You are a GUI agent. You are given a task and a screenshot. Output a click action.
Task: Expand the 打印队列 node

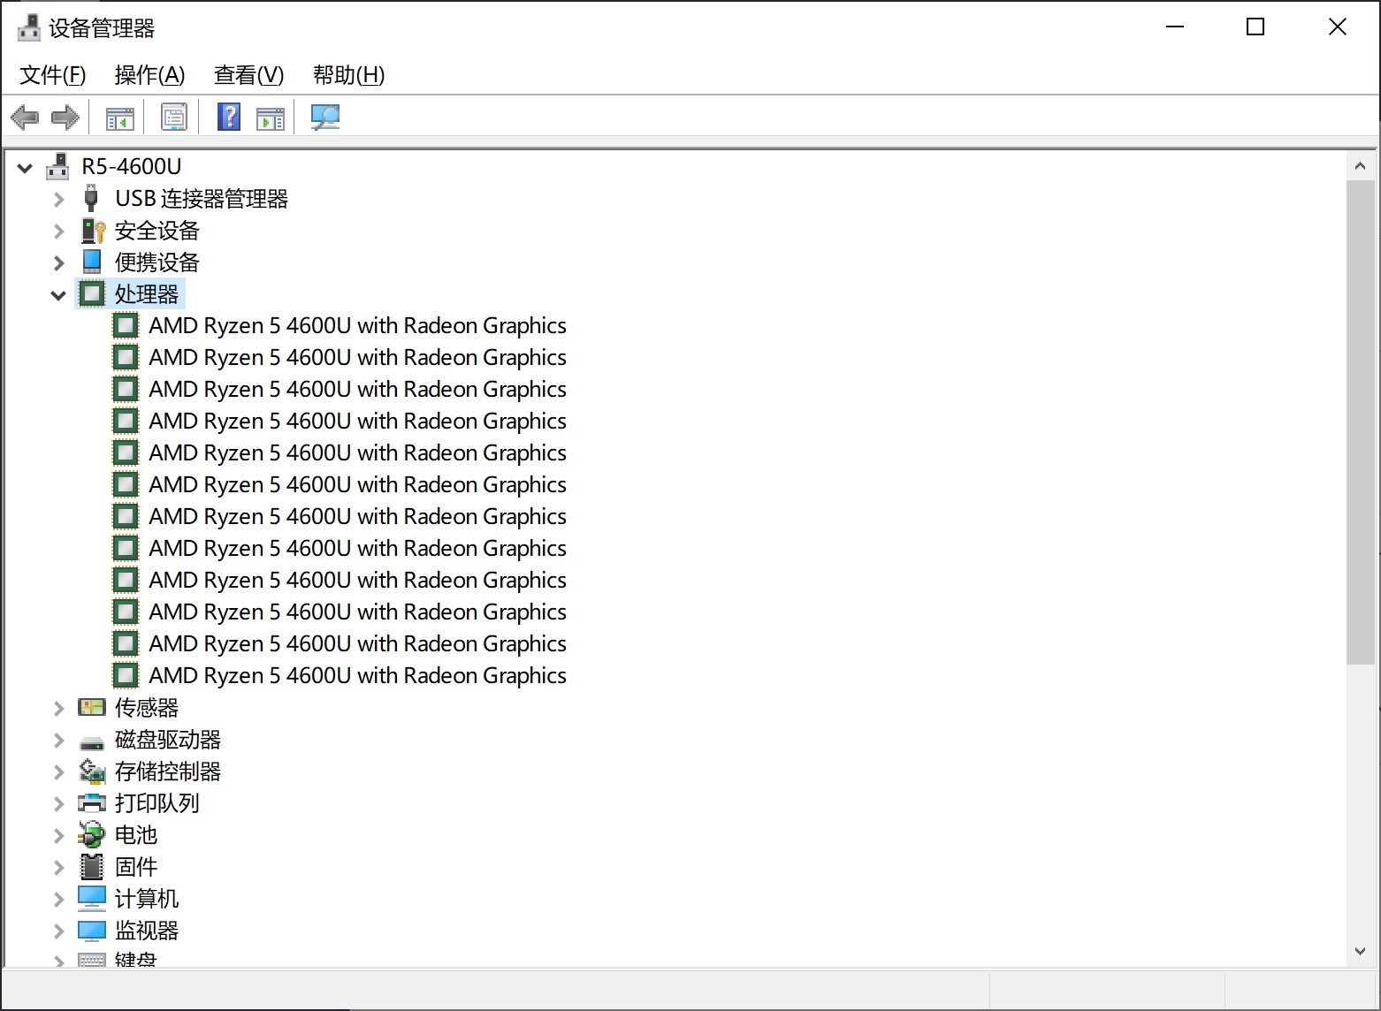[58, 803]
